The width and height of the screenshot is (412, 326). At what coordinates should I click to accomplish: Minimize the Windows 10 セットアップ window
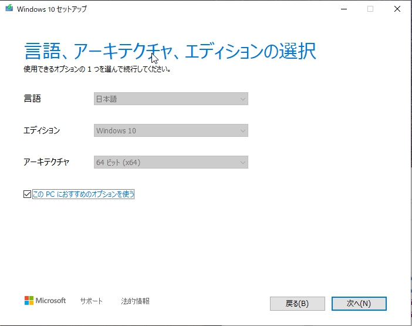(x=344, y=9)
